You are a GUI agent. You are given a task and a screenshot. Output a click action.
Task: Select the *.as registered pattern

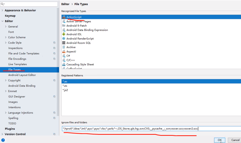pos(151,82)
